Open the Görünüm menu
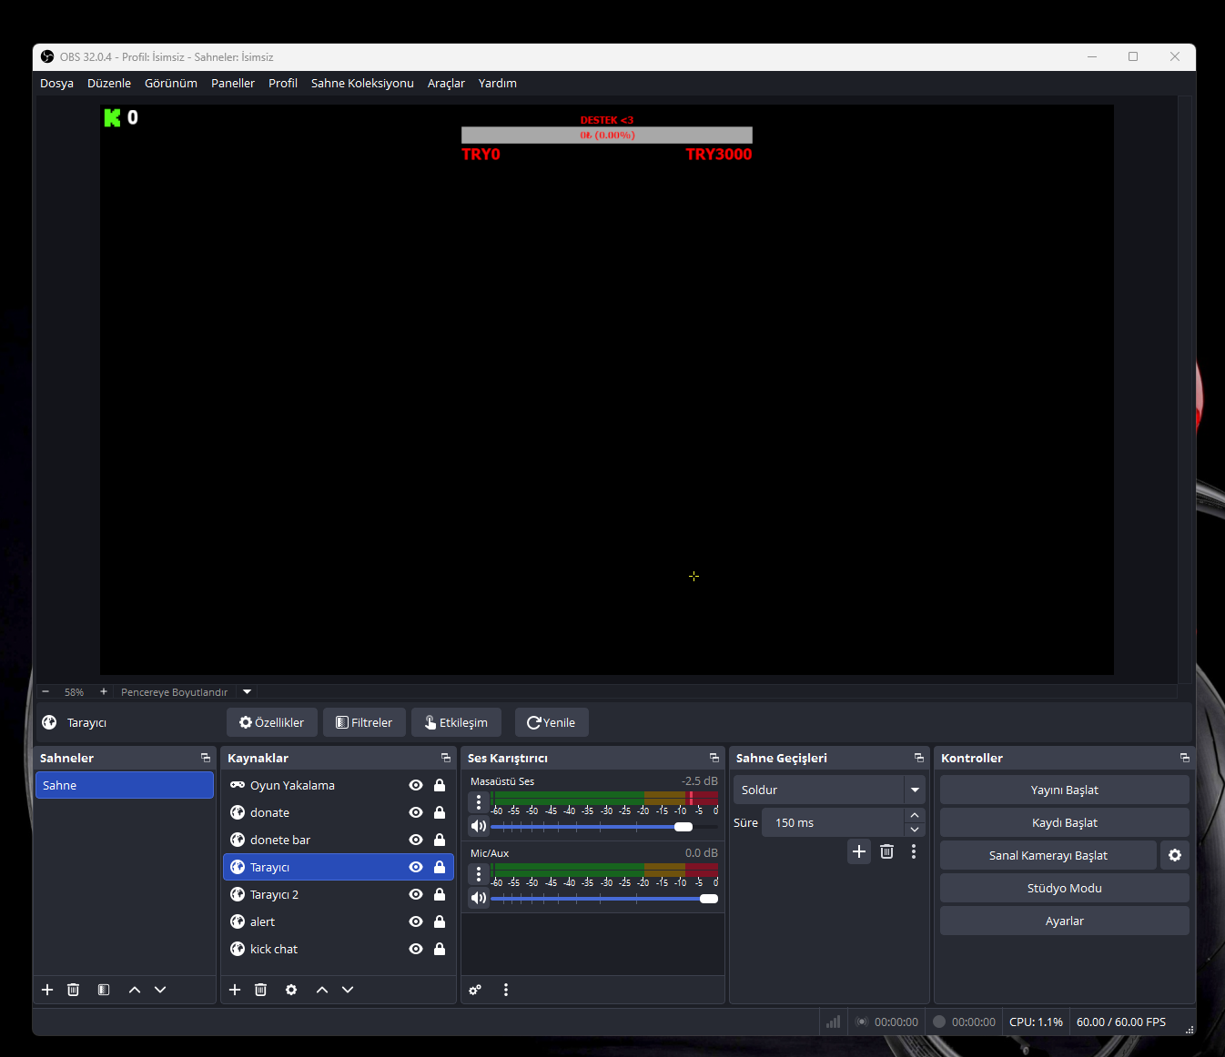The width and height of the screenshot is (1225, 1057). [x=171, y=83]
